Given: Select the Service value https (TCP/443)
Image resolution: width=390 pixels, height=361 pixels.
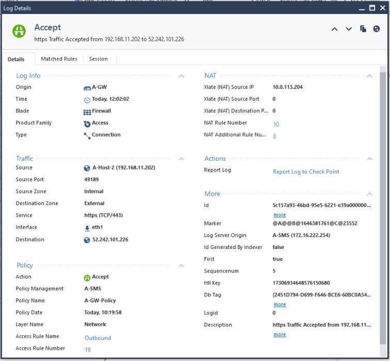Looking at the screenshot, I should [103, 215].
